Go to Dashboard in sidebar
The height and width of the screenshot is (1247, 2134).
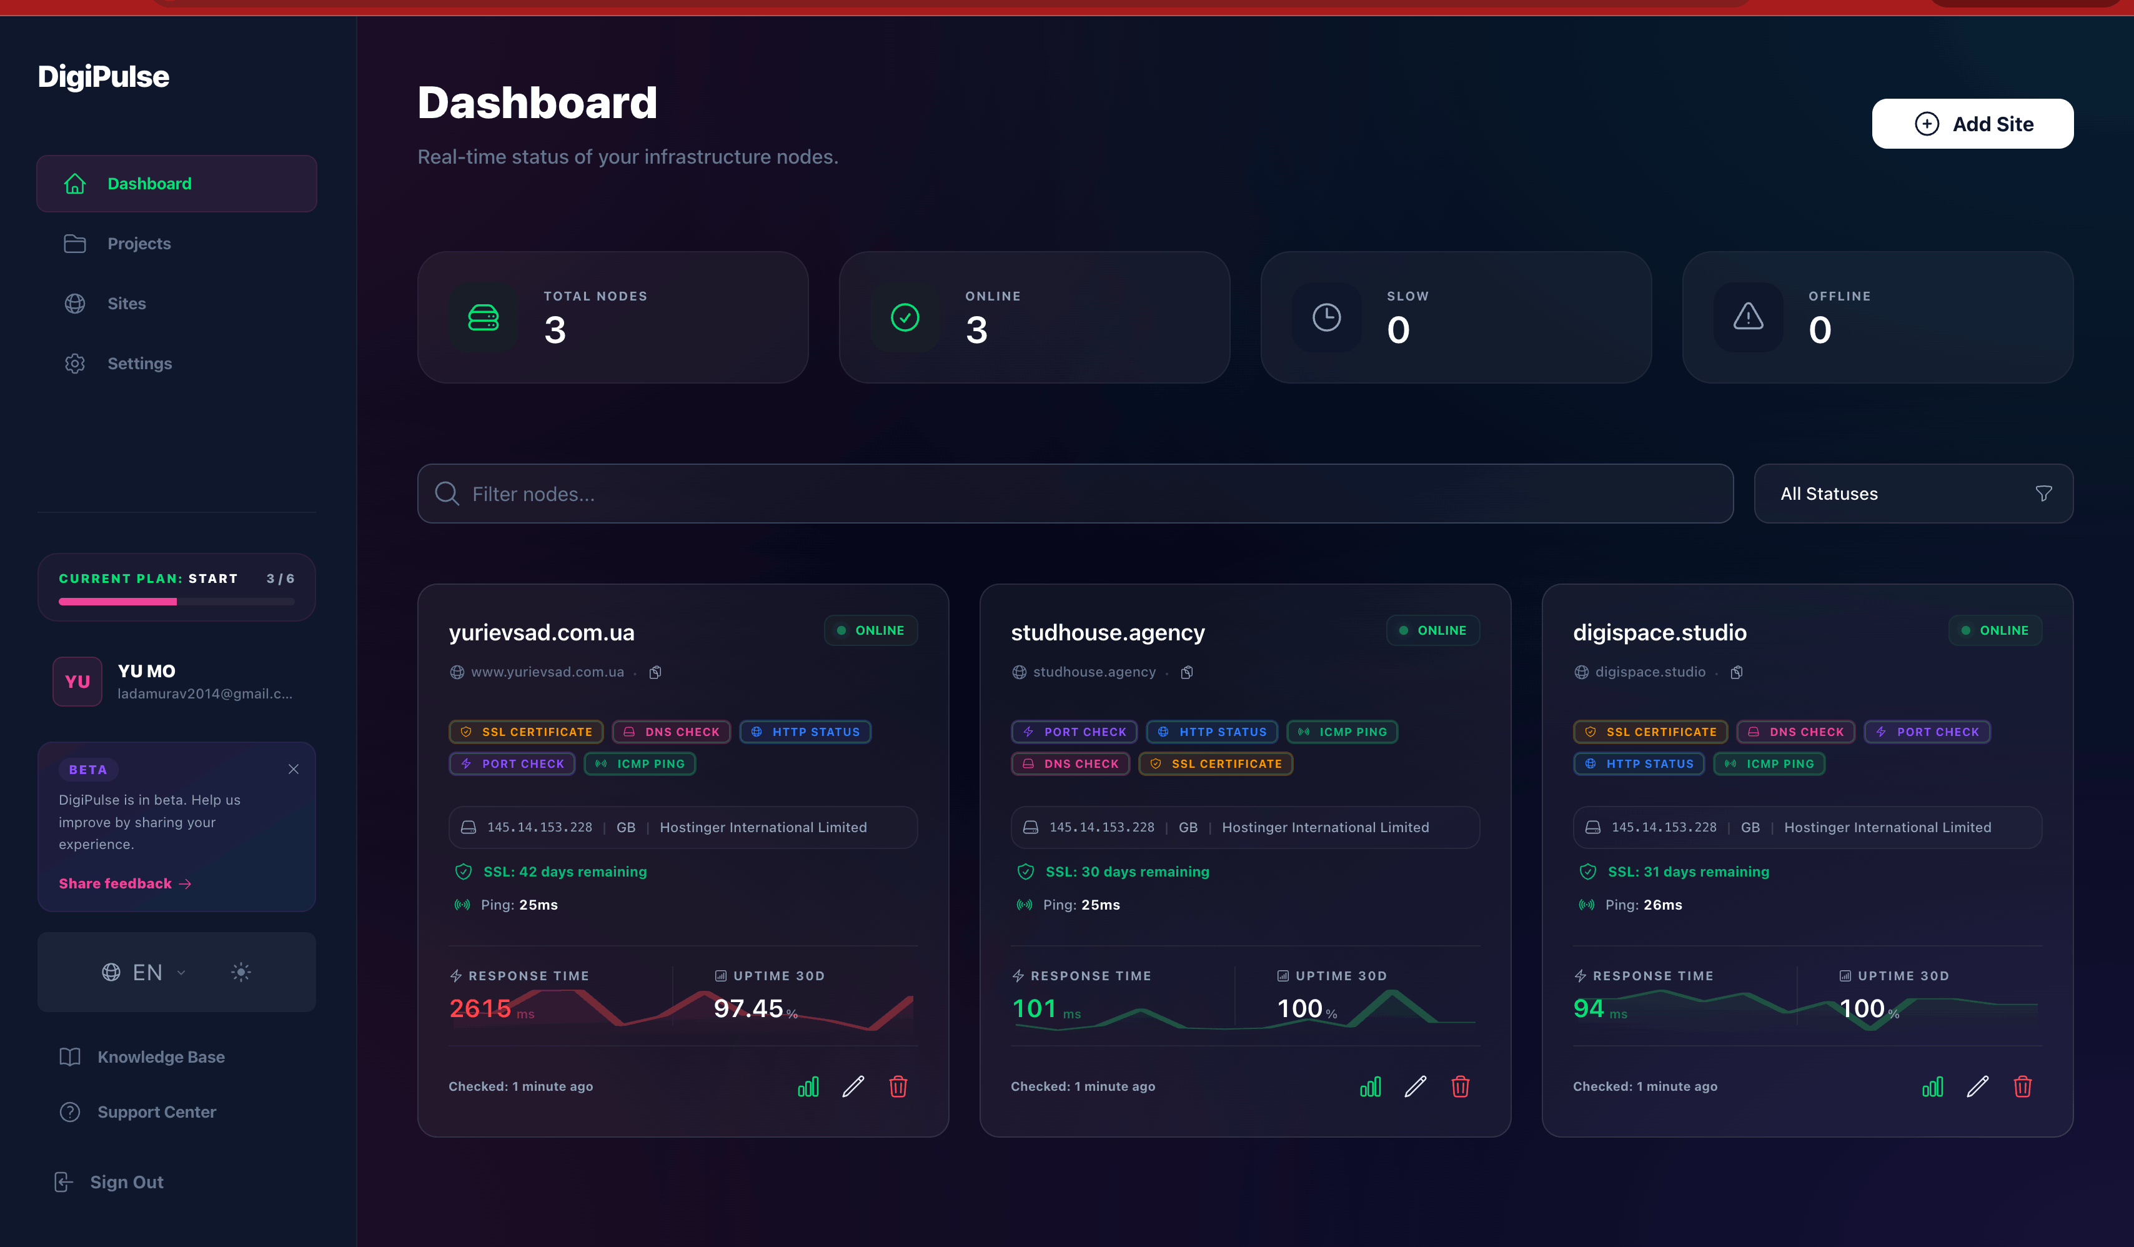click(x=176, y=183)
